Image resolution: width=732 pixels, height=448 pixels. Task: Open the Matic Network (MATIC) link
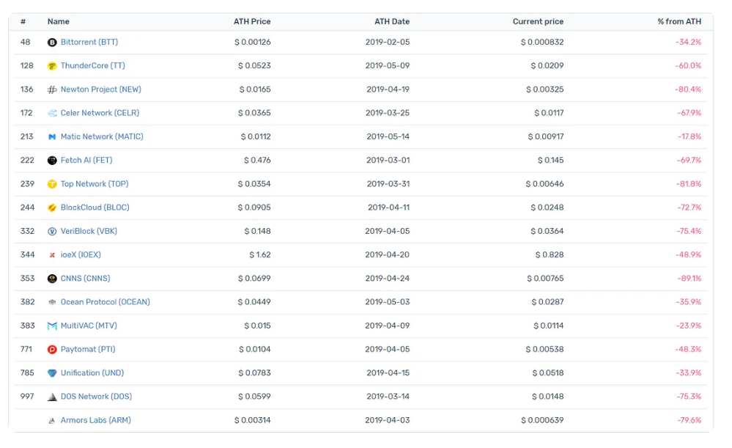(102, 136)
